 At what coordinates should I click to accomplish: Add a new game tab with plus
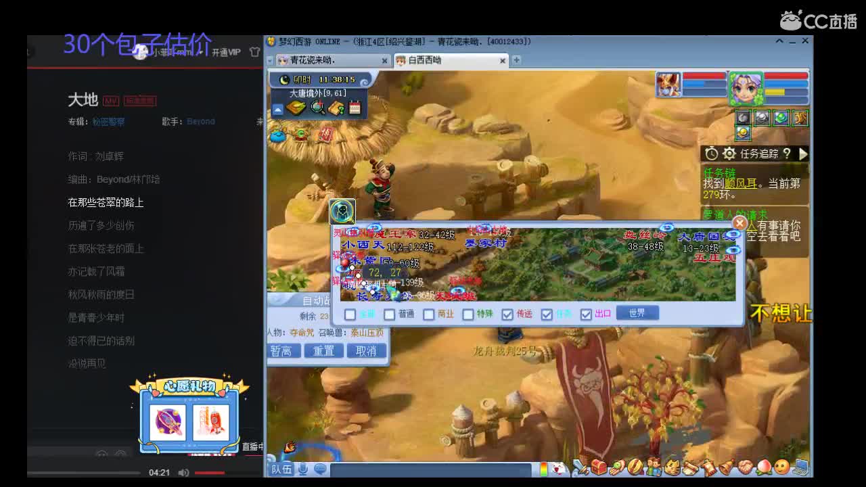[x=516, y=60]
